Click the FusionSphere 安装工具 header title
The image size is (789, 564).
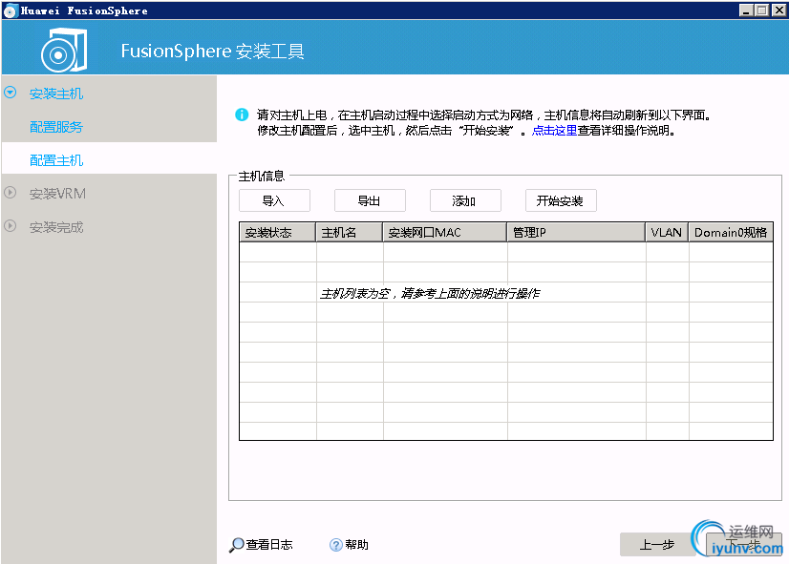tap(212, 52)
